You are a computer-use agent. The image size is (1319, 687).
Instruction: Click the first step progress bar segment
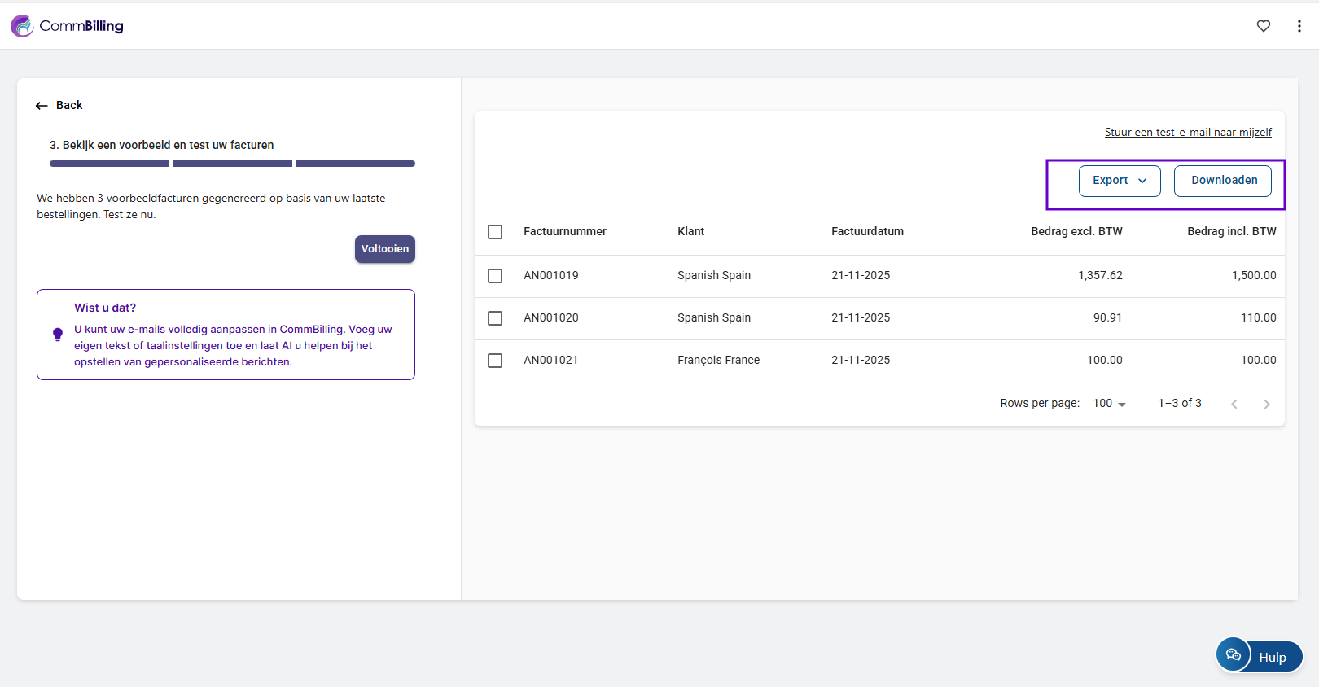tap(109, 164)
